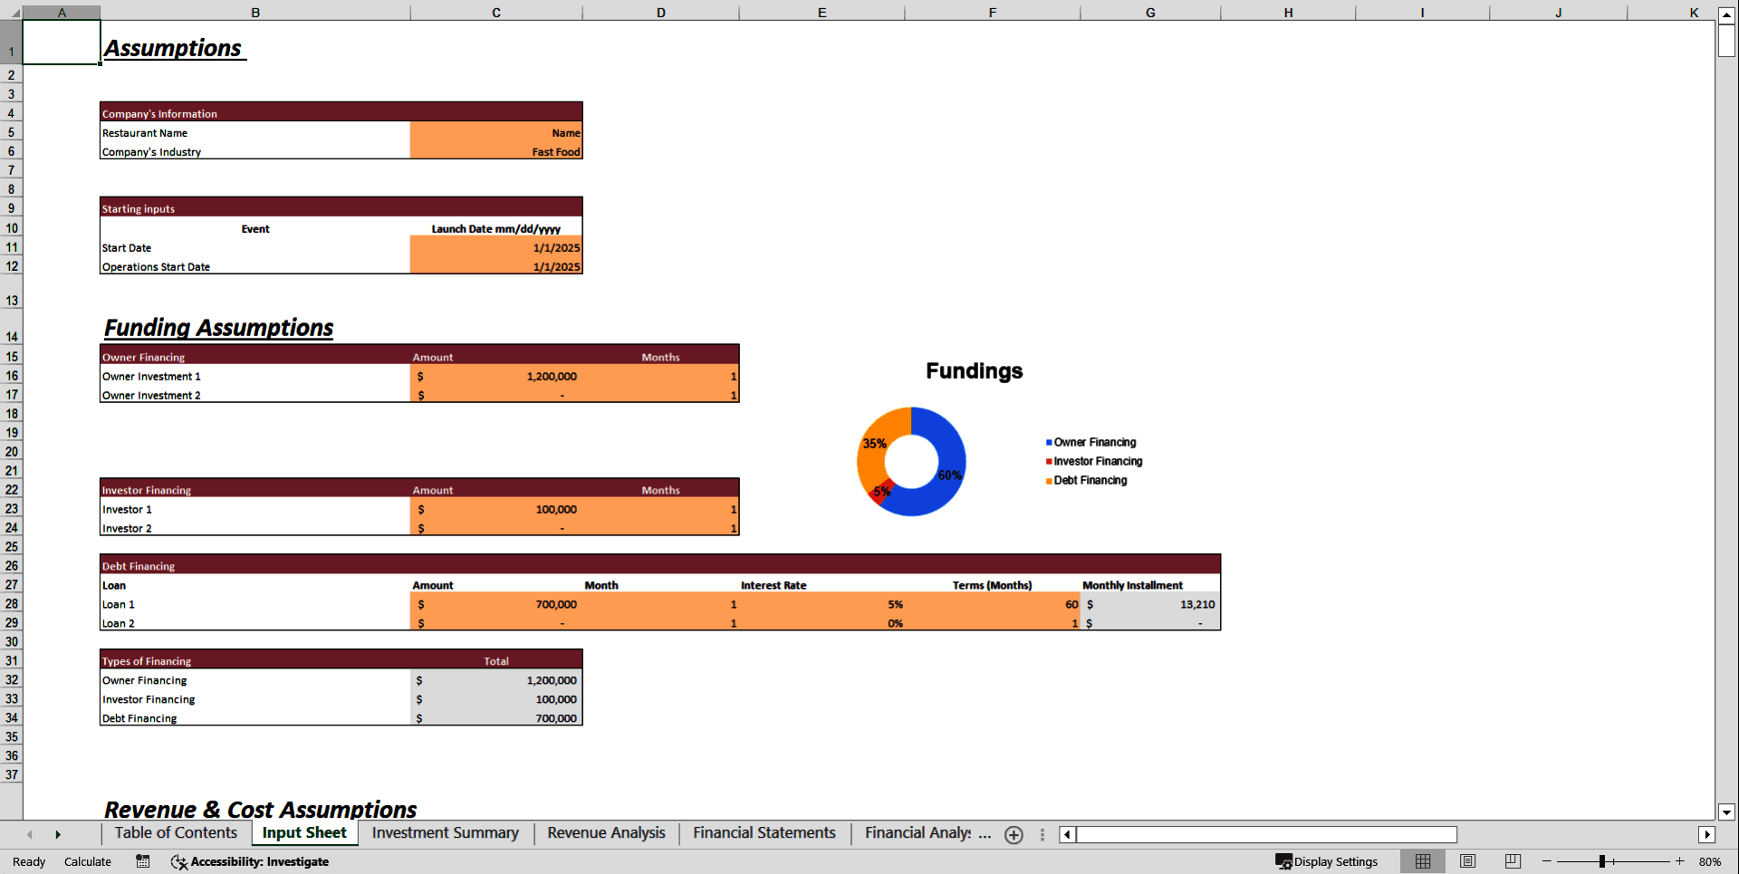Click the next sheet navigation arrow
This screenshot has width=1739, height=874.
(58, 834)
